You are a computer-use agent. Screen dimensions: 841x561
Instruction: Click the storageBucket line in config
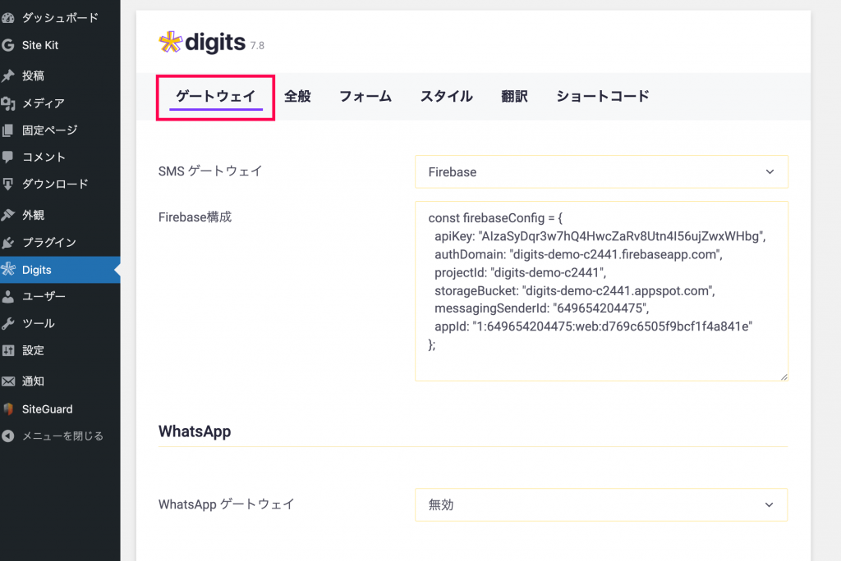574,291
